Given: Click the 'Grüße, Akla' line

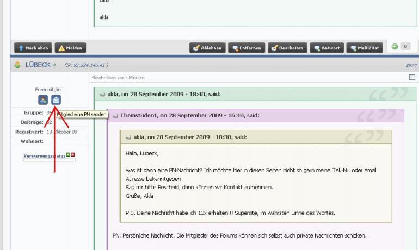Looking at the screenshot, I should point(139,196).
